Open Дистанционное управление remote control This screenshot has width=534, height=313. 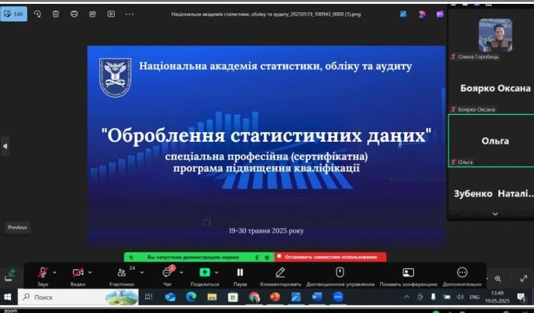tap(340, 272)
